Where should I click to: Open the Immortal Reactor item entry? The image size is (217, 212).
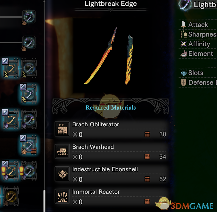tap(111, 197)
